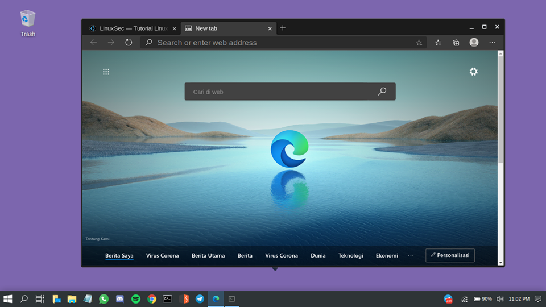Switch to the Berita news category
The height and width of the screenshot is (307, 546).
tap(245, 255)
